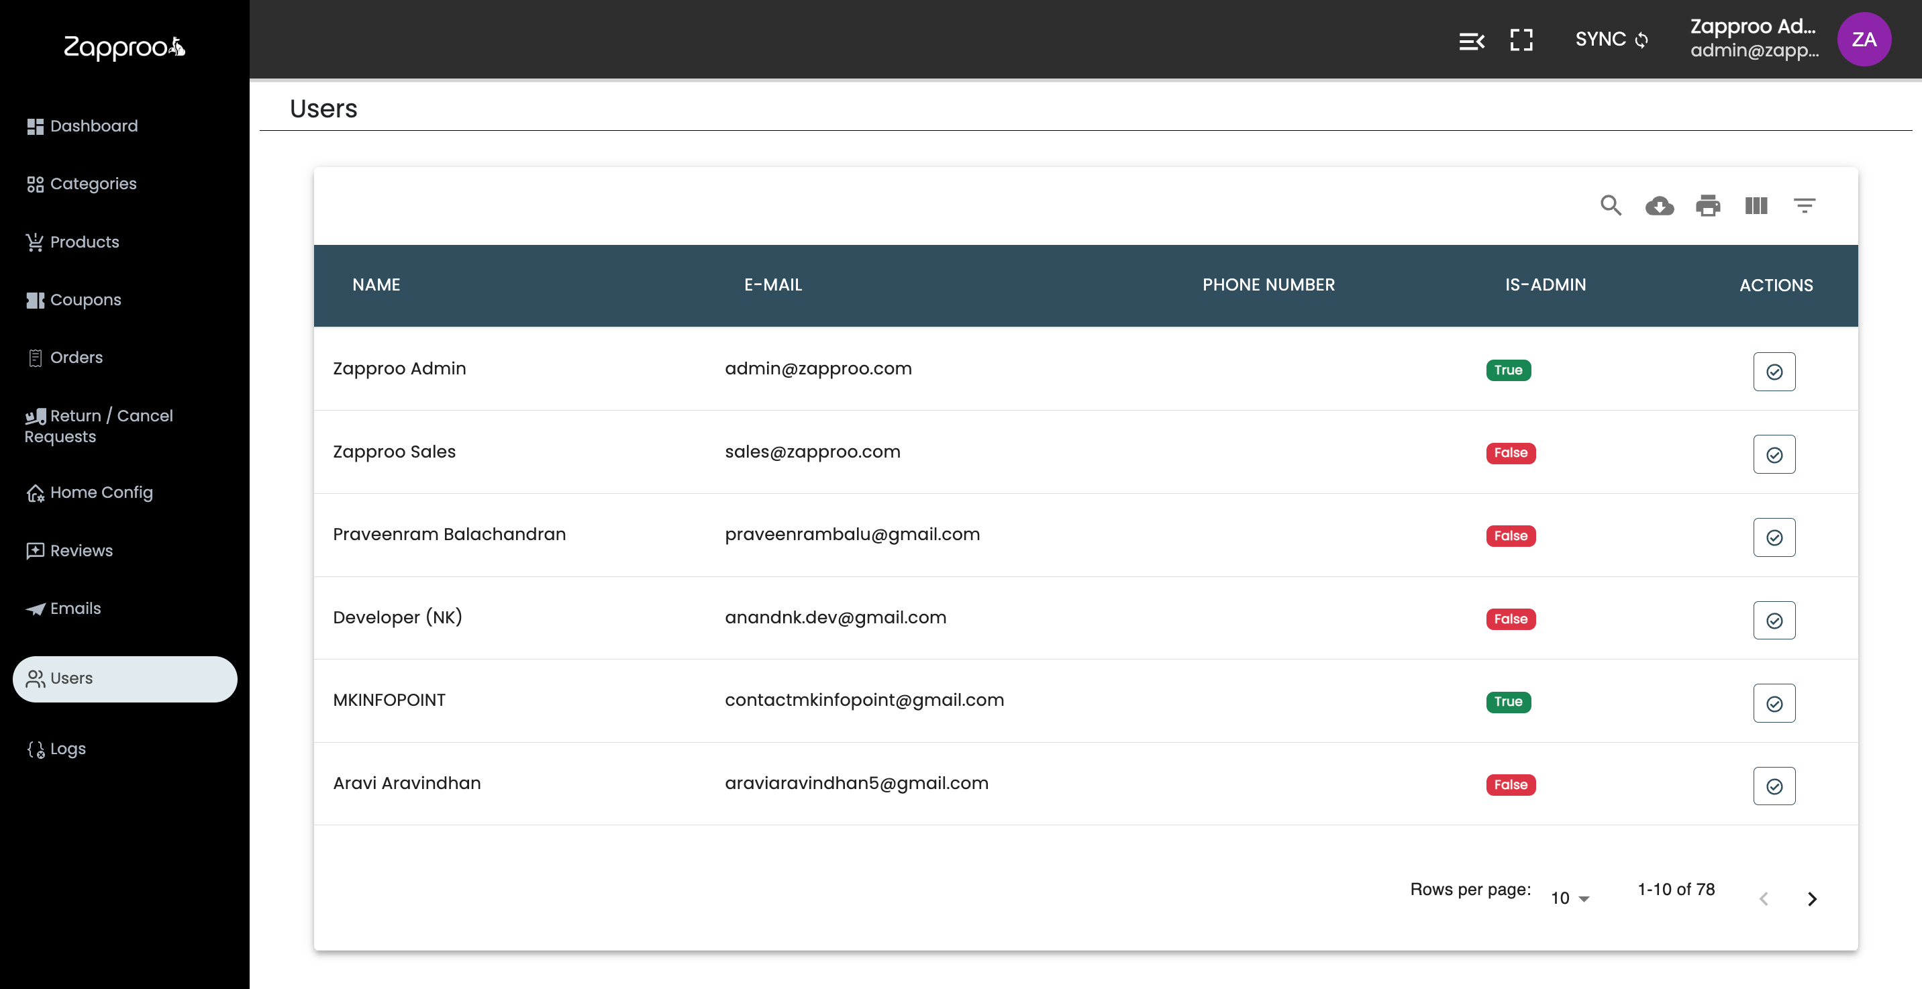Download the users table as CSV

[1659, 205]
